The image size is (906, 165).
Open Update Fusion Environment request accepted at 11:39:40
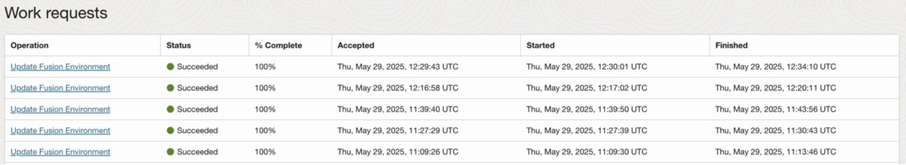[60, 109]
